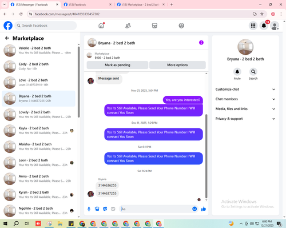Open the account profile menu
This screenshot has width=286, height=228.
(275, 26)
